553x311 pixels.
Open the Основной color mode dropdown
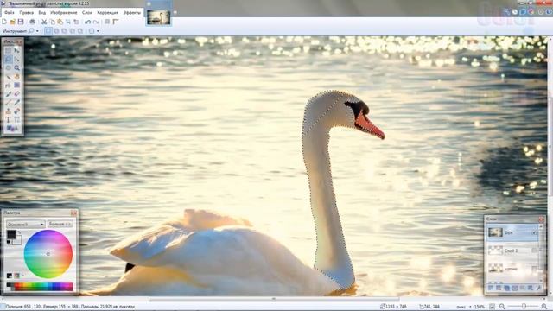25,225
